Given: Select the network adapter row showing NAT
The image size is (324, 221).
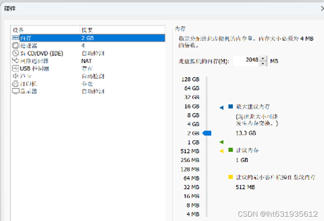Looking at the screenshot, I should click(x=88, y=61).
